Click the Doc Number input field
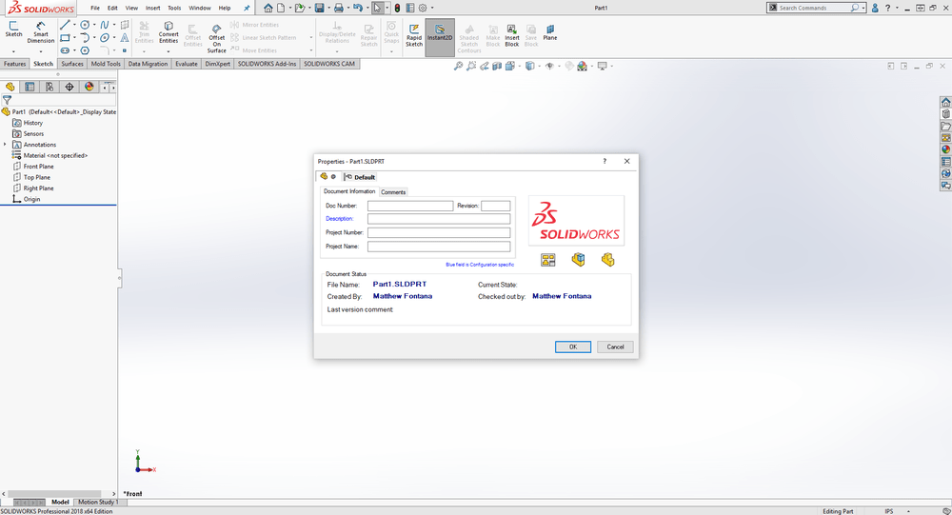 point(410,206)
